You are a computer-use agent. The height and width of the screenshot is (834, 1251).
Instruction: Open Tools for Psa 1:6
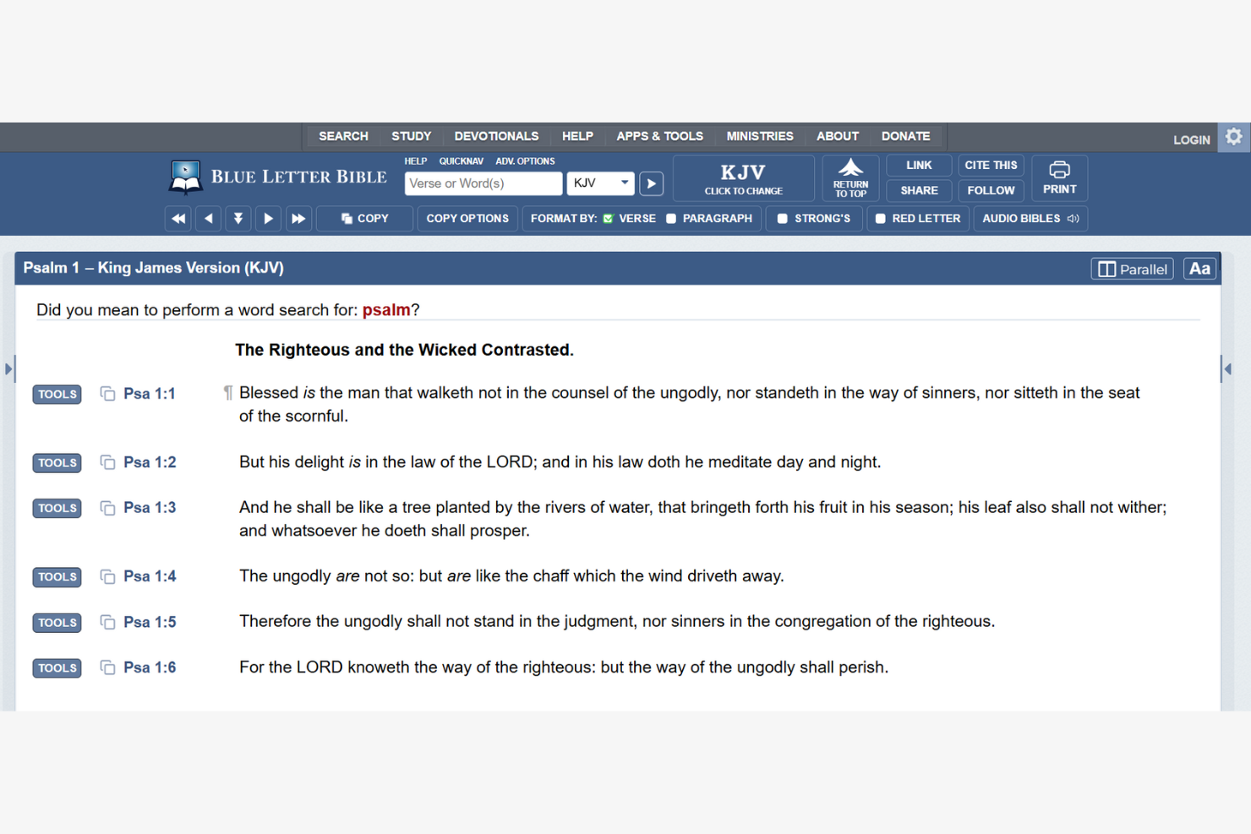[x=57, y=668]
